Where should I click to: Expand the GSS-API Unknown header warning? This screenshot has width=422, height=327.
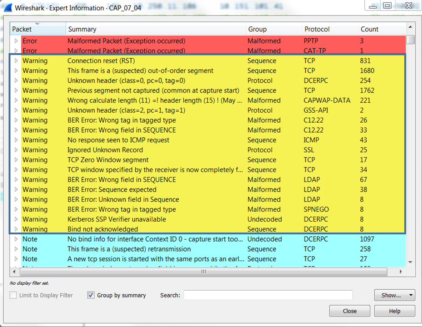(x=16, y=110)
